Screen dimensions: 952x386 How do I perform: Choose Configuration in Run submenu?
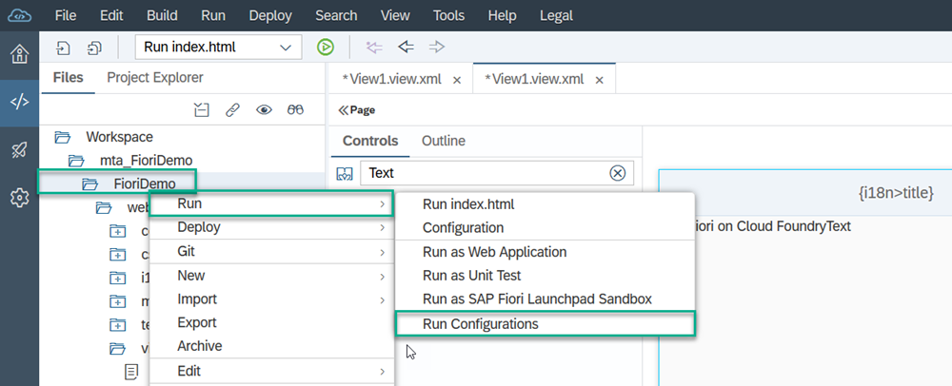point(545,228)
